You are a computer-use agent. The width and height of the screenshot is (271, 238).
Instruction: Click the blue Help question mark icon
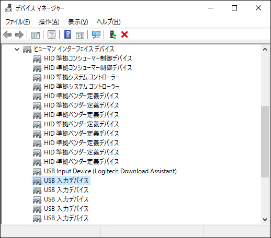(67, 34)
